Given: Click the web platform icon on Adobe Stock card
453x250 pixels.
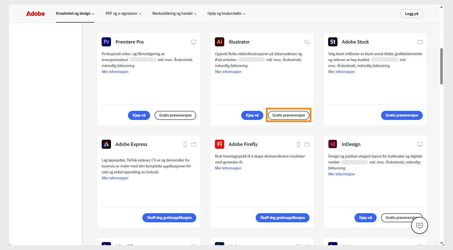Looking at the screenshot, I should click(420, 42).
